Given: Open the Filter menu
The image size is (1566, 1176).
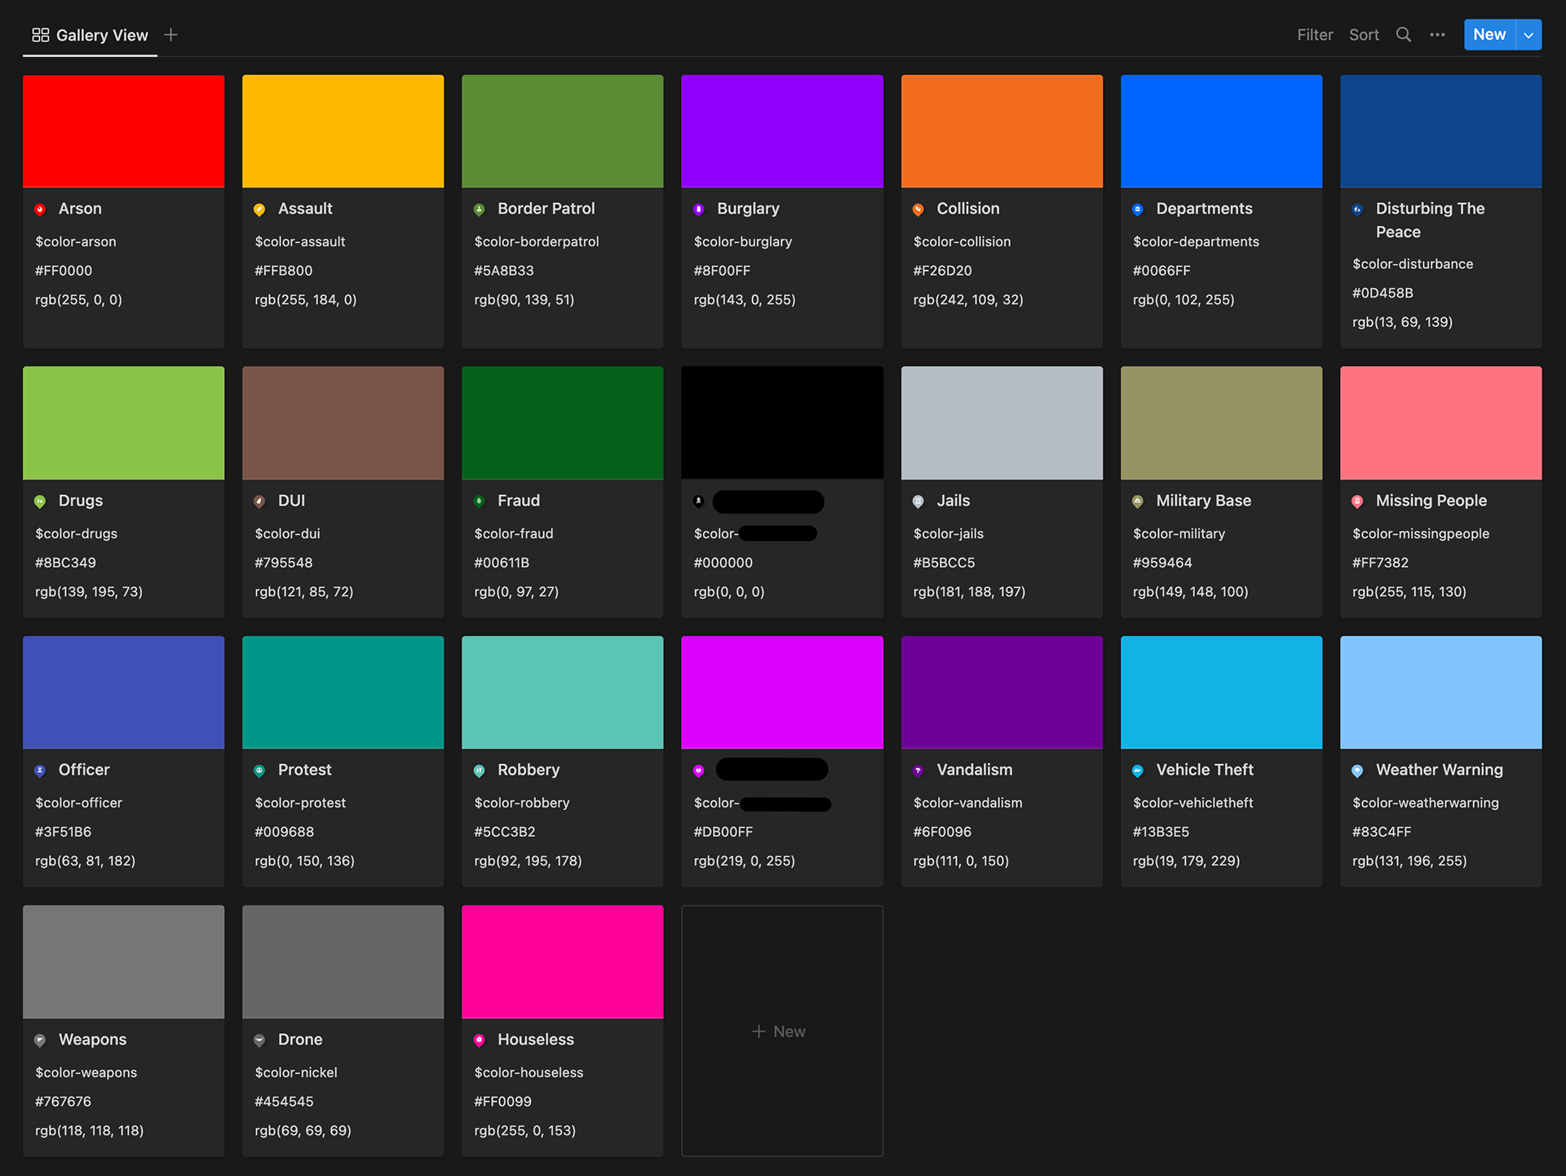Looking at the screenshot, I should pyautogui.click(x=1315, y=35).
